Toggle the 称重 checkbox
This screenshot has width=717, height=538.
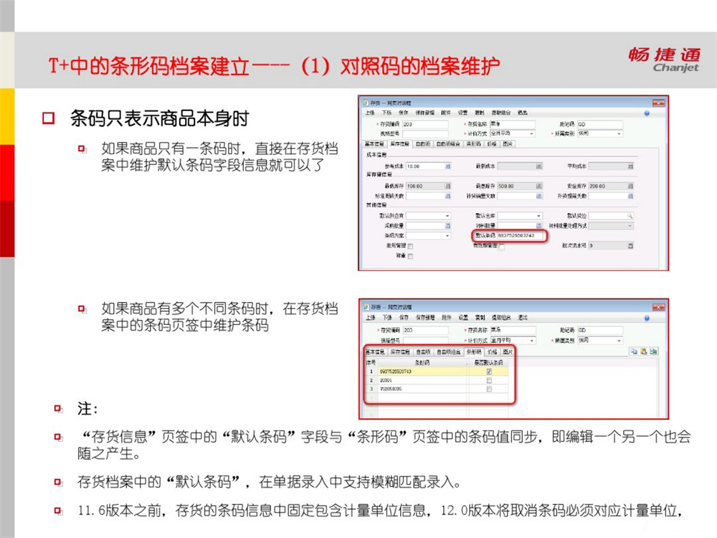410,256
